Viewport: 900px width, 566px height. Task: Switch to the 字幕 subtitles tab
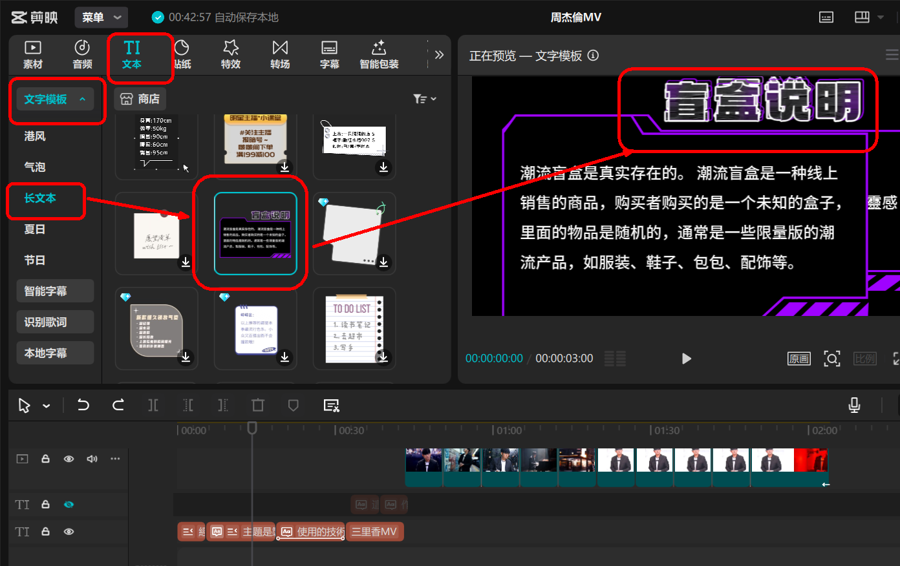[330, 54]
